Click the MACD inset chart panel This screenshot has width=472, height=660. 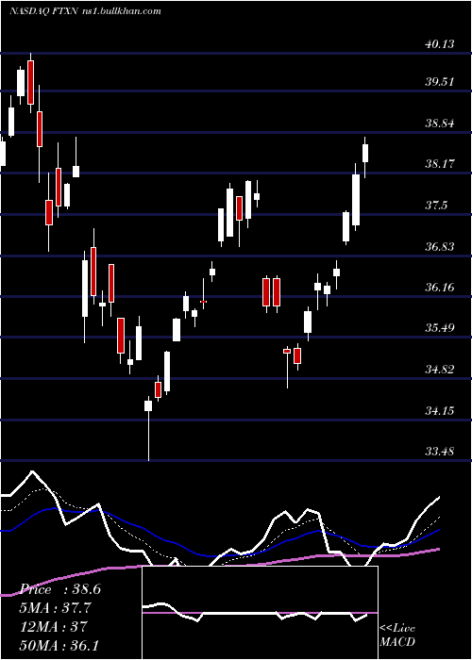pos(260,613)
